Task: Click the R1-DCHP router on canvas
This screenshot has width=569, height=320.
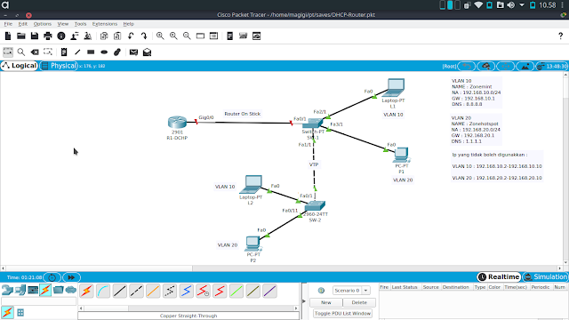Action: point(177,123)
